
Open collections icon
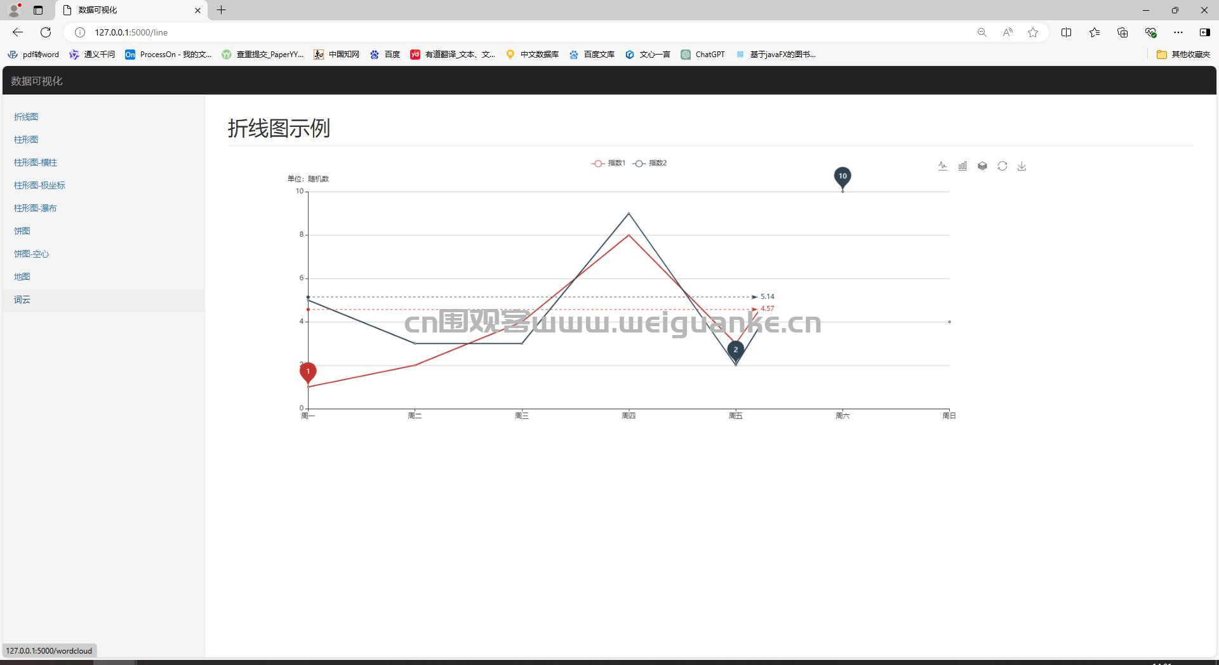1122,32
